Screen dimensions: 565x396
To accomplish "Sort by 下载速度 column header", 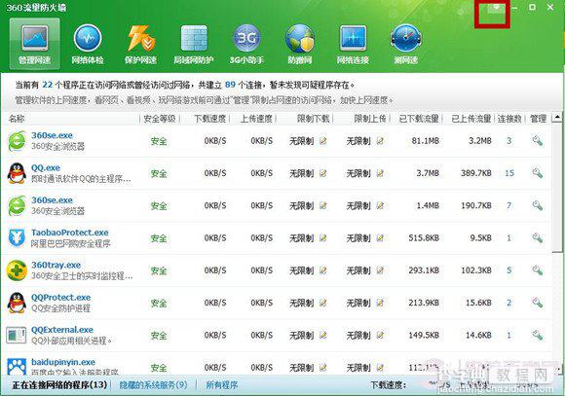I will 209,119.
